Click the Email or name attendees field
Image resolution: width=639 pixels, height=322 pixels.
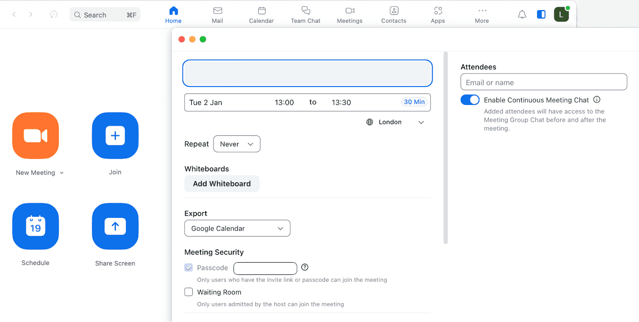click(544, 82)
